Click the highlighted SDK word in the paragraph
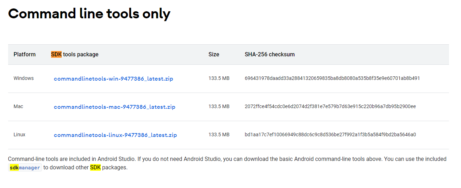 [95, 168]
